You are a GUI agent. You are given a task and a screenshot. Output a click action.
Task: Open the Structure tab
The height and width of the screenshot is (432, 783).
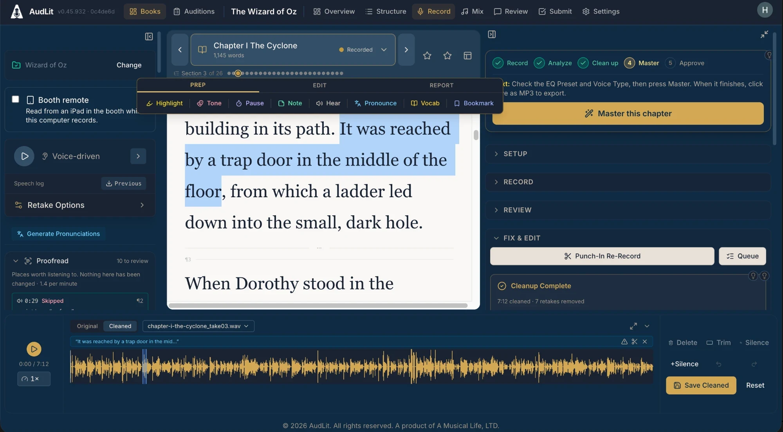click(x=386, y=11)
